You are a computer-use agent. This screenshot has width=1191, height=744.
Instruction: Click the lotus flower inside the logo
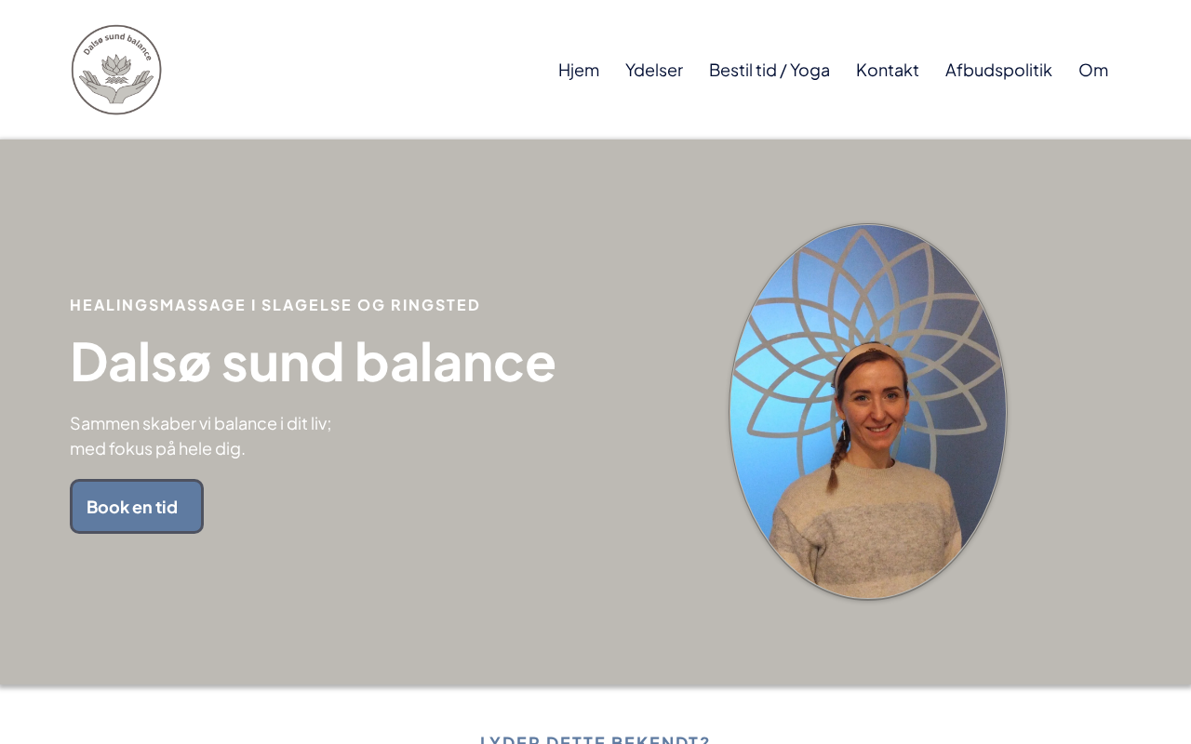[x=116, y=66]
